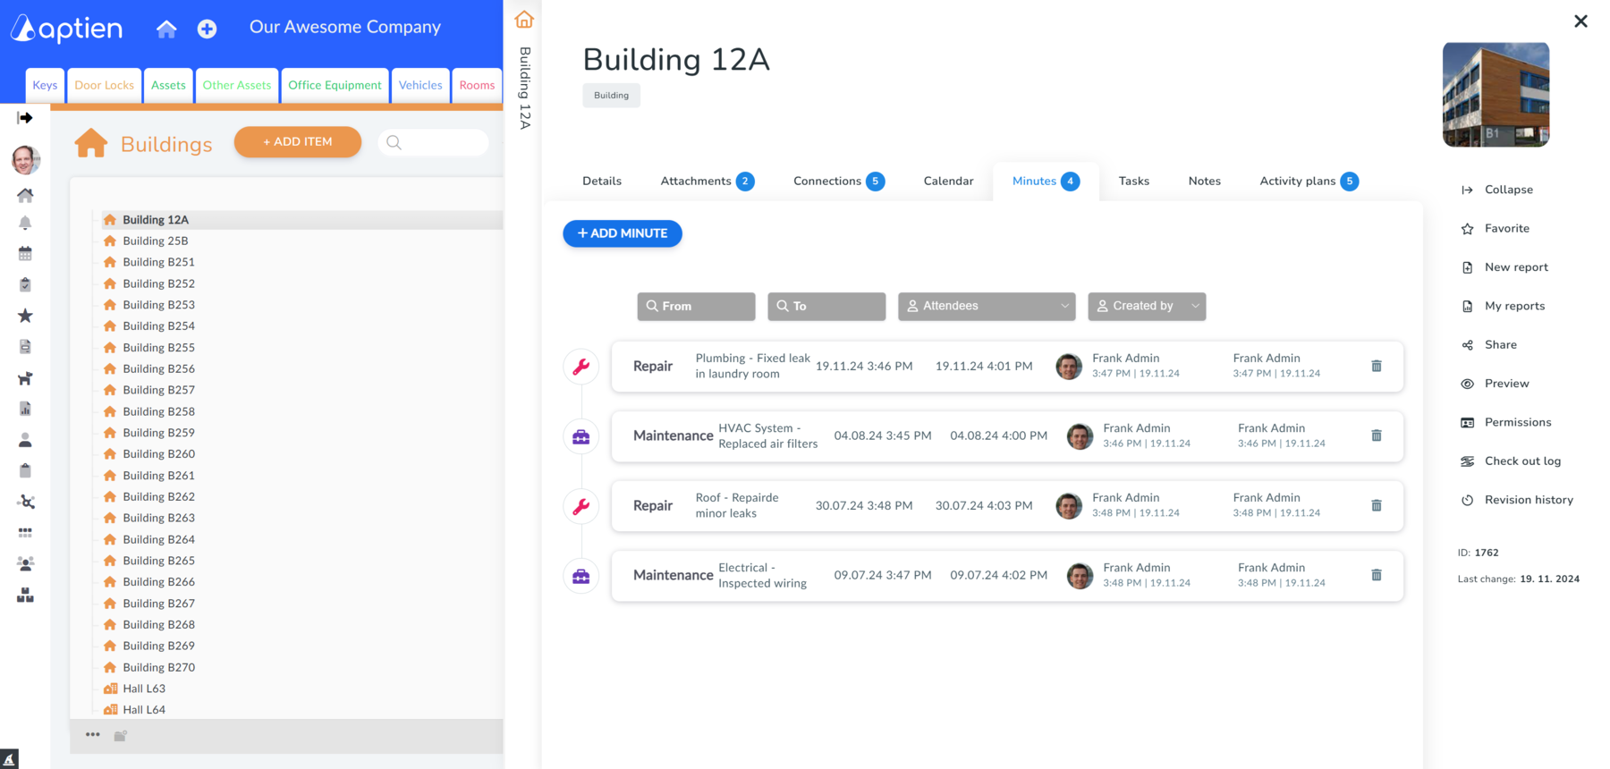Click the toolbox icon for Electrical maintenance
This screenshot has height=769, width=1610.
pos(581,576)
